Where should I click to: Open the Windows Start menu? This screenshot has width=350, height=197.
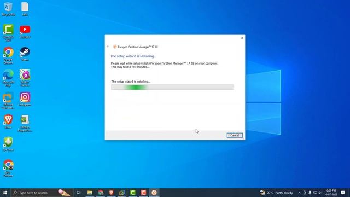coord(5,193)
